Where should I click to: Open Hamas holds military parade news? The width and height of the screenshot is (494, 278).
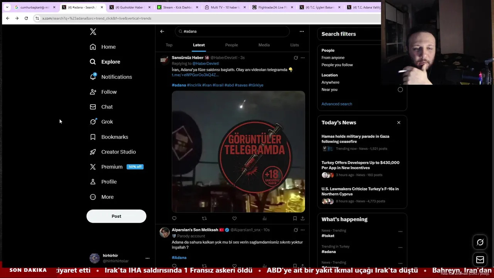362,142
